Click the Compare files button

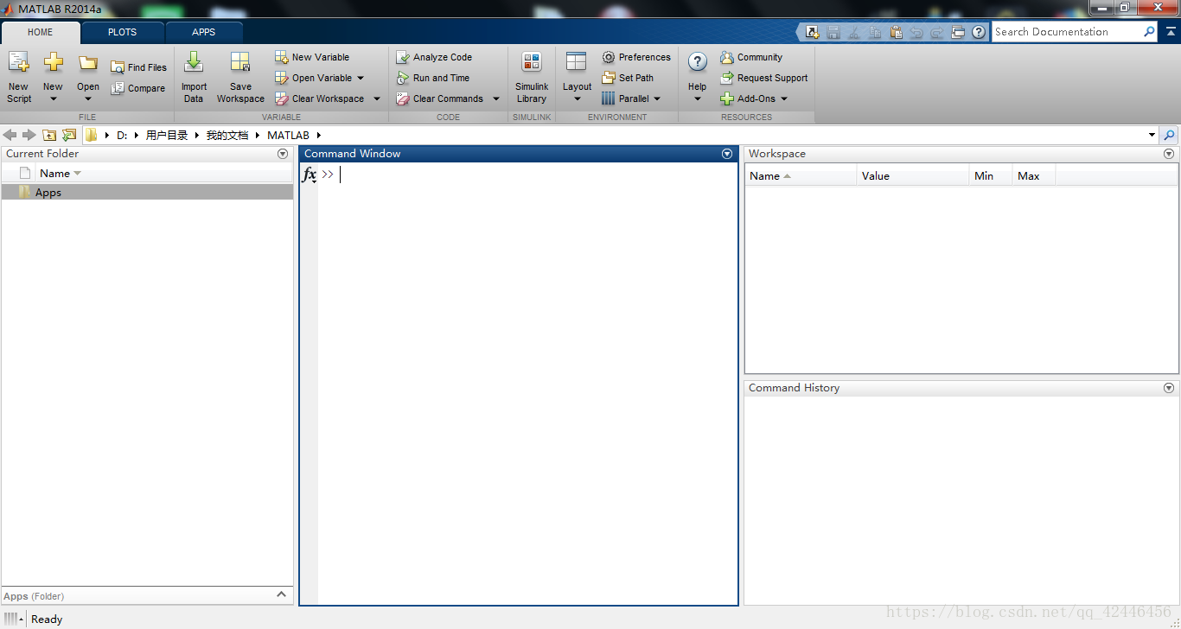pos(137,88)
